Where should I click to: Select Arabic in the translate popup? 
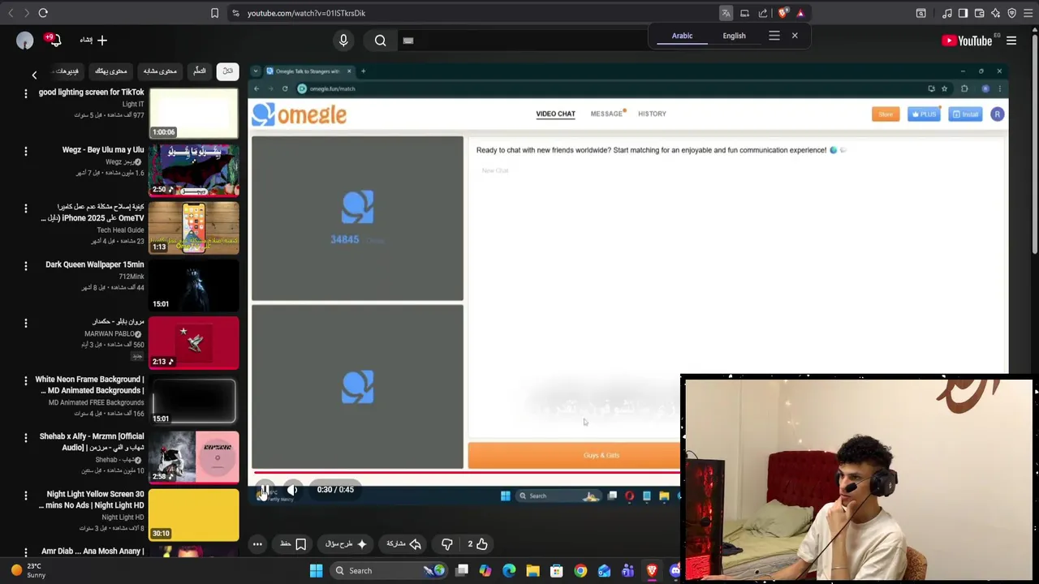tap(682, 36)
